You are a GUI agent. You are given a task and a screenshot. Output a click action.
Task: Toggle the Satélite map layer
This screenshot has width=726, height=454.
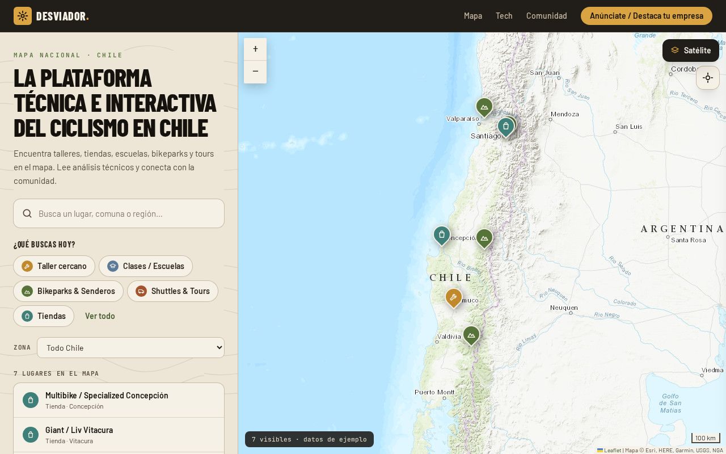pyautogui.click(x=691, y=51)
